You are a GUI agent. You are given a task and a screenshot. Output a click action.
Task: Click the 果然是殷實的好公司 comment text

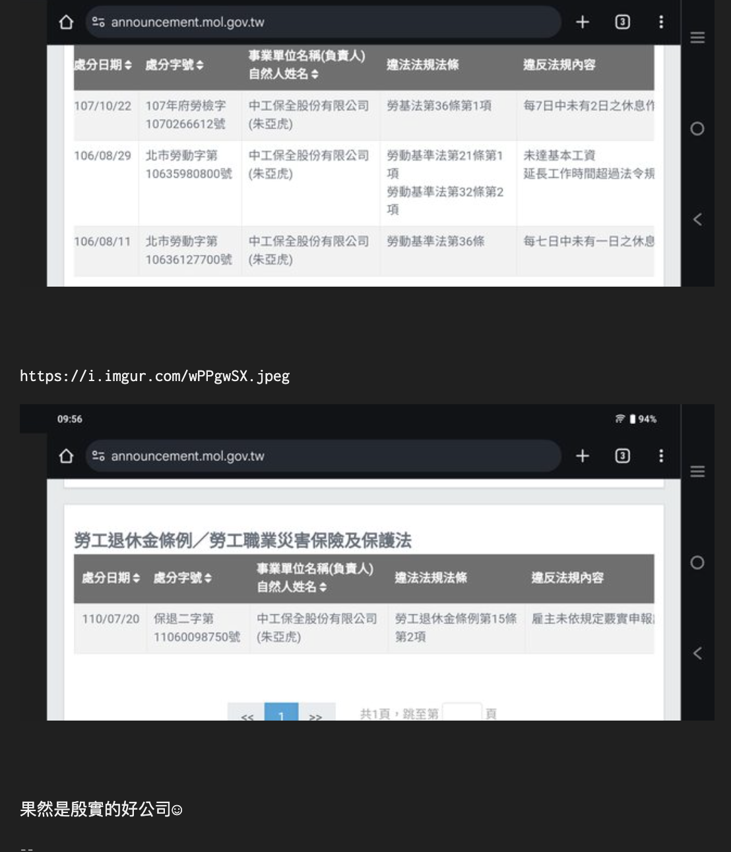click(x=96, y=809)
